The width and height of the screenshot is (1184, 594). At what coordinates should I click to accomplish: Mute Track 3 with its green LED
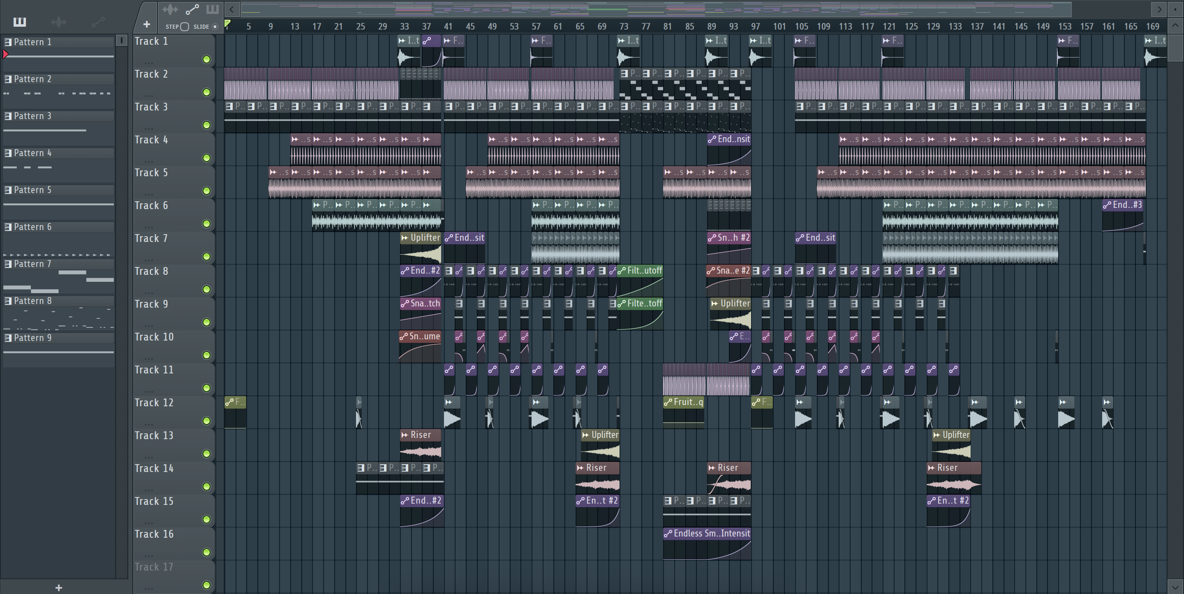click(206, 125)
